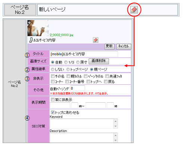Check the コーナー hide checkbox
The image size is (183, 146).
point(53,82)
